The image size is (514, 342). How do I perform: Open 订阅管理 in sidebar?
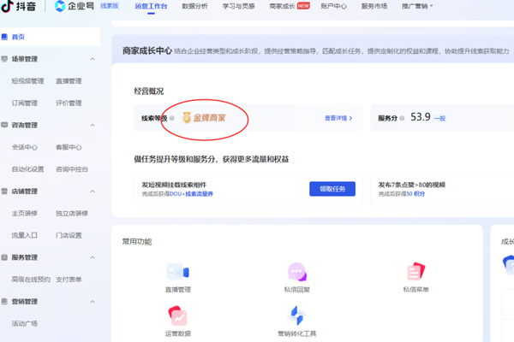(25, 103)
